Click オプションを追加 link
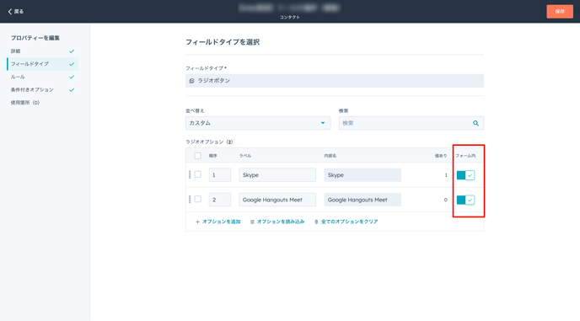 click(217, 222)
